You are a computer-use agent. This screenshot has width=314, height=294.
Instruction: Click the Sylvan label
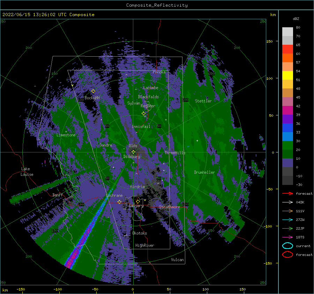(x=134, y=103)
